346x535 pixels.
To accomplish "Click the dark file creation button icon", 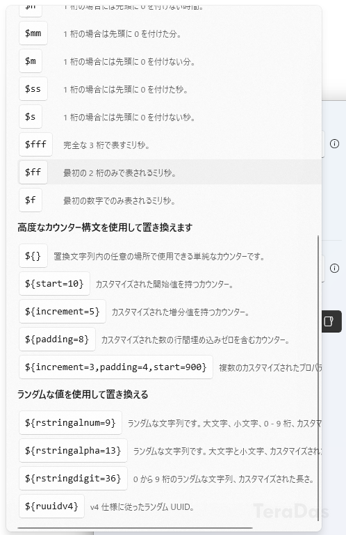I will (x=329, y=321).
